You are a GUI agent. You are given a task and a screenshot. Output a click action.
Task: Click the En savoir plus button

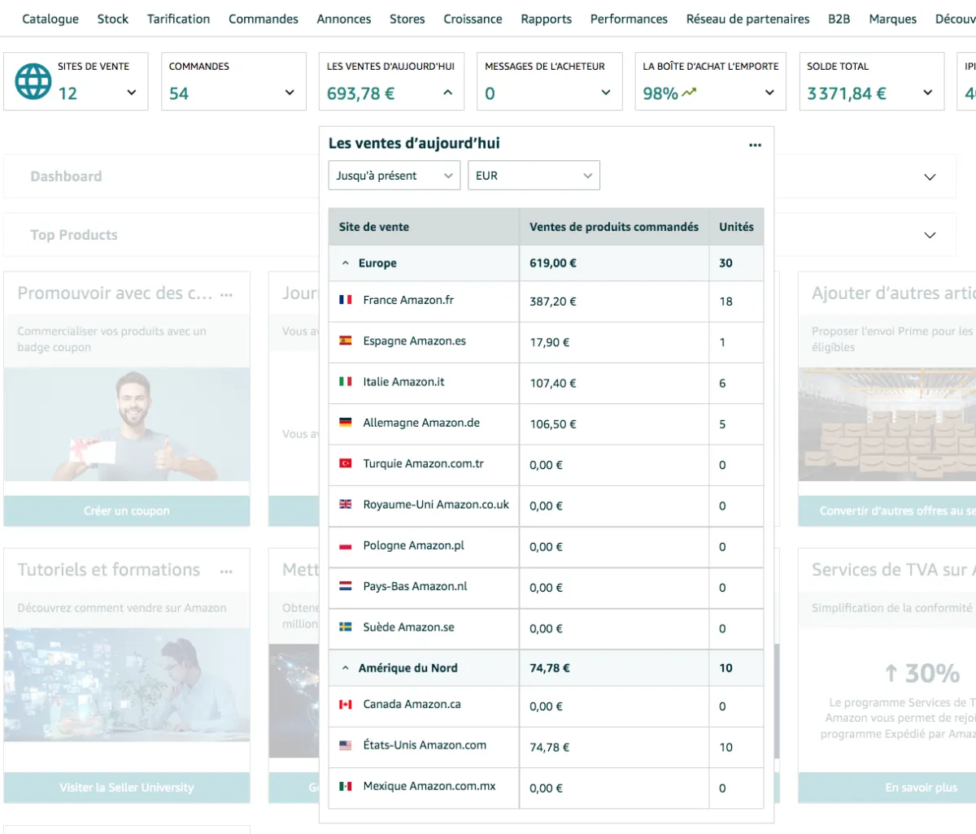887,788
